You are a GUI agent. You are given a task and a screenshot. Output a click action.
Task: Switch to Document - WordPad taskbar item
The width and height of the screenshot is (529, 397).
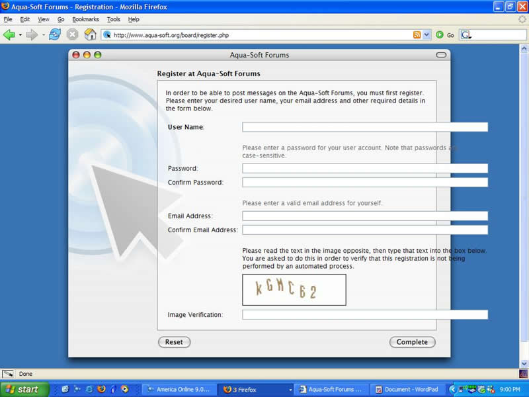[x=407, y=390]
